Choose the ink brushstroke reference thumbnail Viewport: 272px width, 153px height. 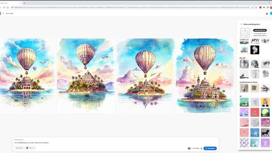(x=255, y=41)
